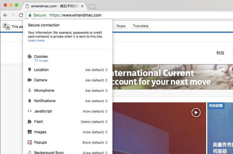Click the Nope translation button
This screenshot has height=154, width=233.
tap(121, 26)
